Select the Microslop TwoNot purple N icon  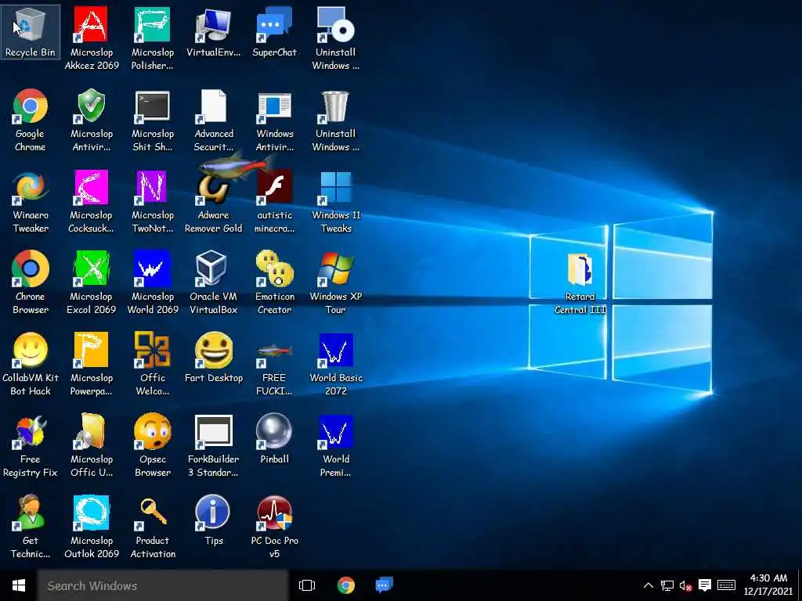coord(153,201)
